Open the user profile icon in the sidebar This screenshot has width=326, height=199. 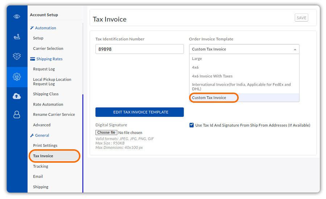[x=17, y=115]
